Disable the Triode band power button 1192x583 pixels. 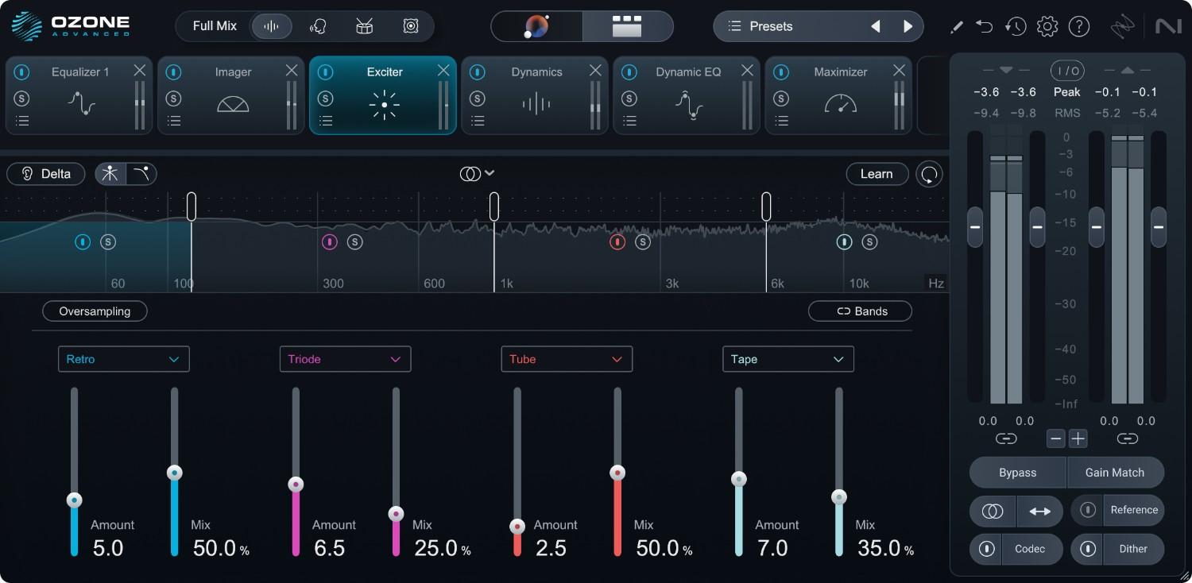point(329,242)
